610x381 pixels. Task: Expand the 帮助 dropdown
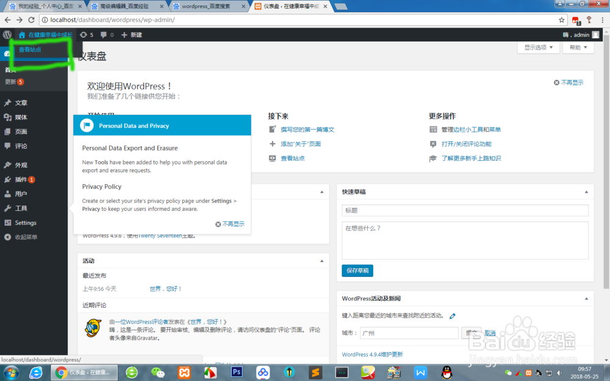578,48
